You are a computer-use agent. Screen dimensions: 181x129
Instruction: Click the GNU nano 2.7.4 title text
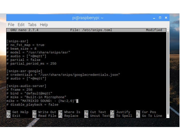pyautogui.click(x=24, y=30)
